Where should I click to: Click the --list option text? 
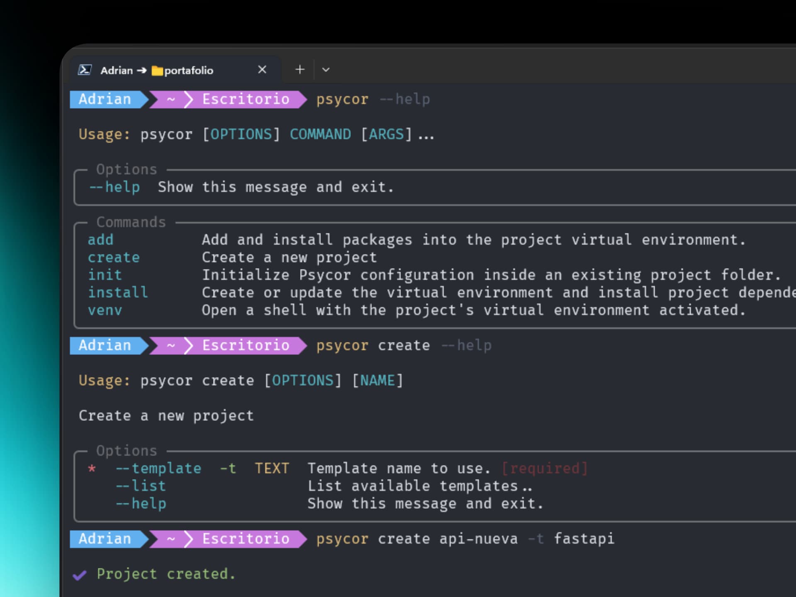[x=141, y=486]
